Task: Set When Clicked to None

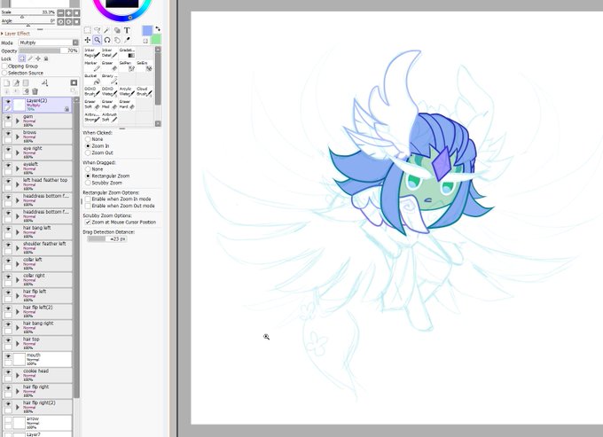Action: (x=88, y=139)
